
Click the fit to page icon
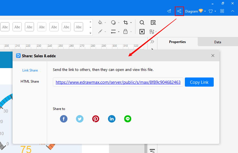pyautogui.click(x=142, y=32)
